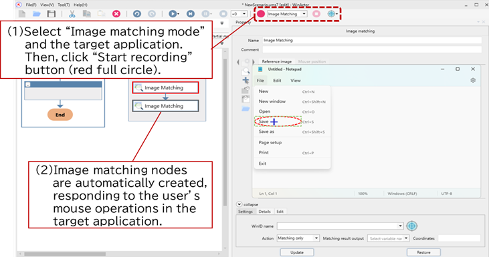Click the horizontal scrollbar under the flowchart
This screenshot has height=257, width=489.
[x=65, y=254]
